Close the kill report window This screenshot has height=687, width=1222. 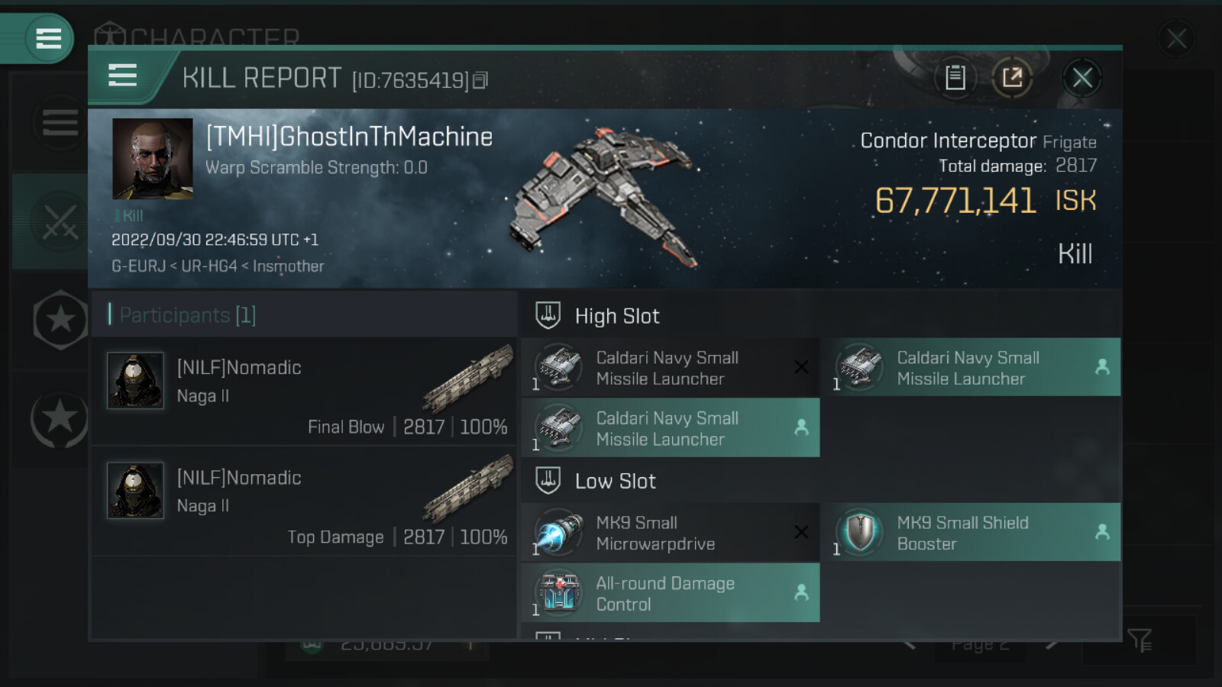pyautogui.click(x=1081, y=77)
